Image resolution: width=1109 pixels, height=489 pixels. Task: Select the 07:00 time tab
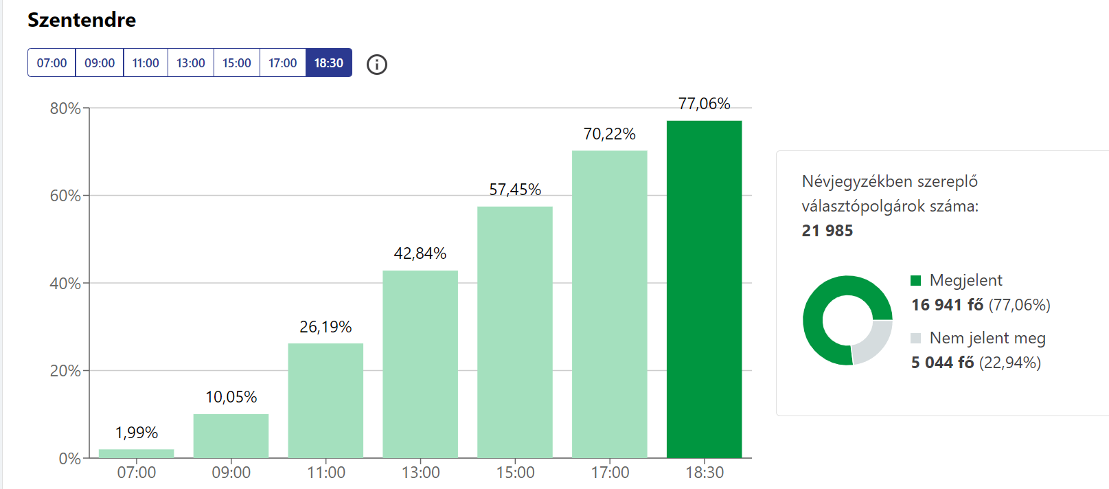(x=52, y=63)
